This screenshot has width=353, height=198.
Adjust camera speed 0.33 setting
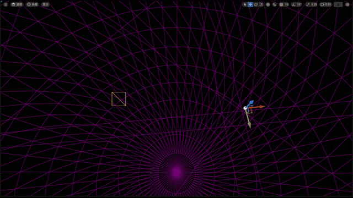click(325, 4)
